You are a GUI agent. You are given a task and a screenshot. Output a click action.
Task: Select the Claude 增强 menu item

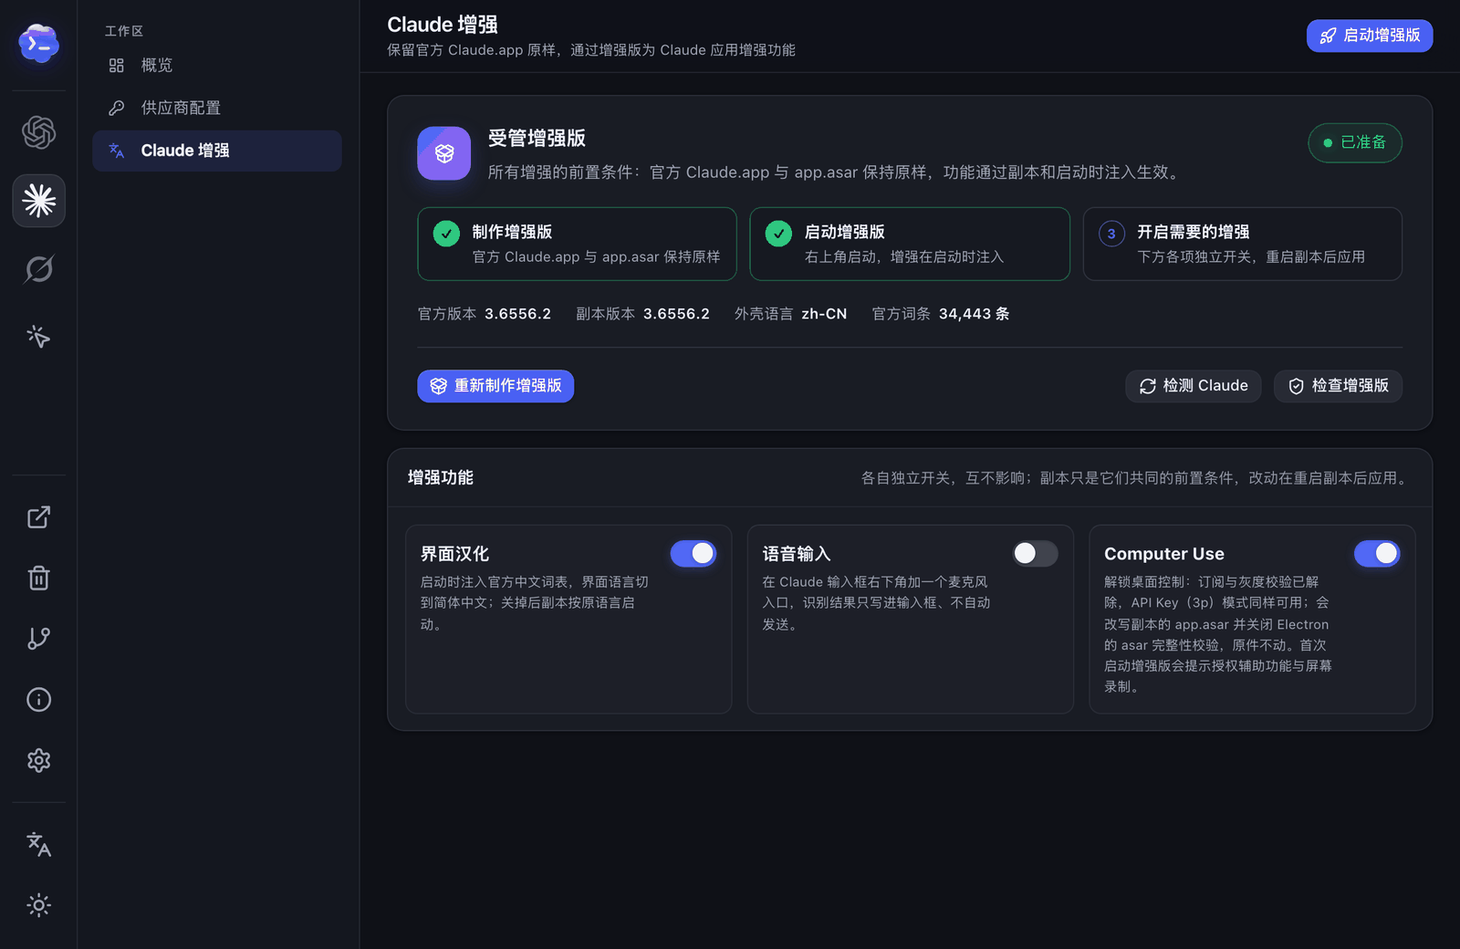[217, 151]
